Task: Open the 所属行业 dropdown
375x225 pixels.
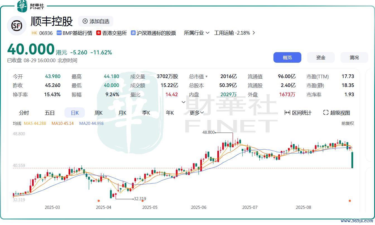Action: pyautogui.click(x=197, y=33)
